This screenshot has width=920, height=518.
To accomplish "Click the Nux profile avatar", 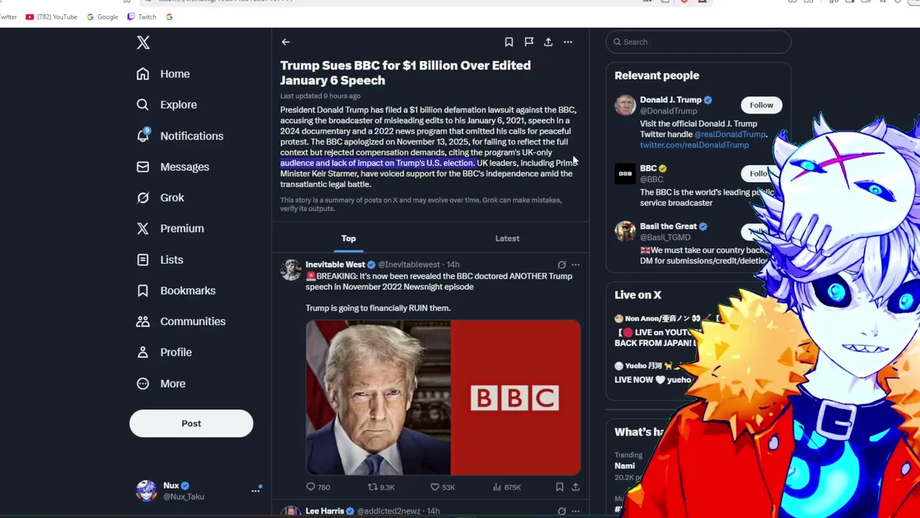I will tap(147, 491).
